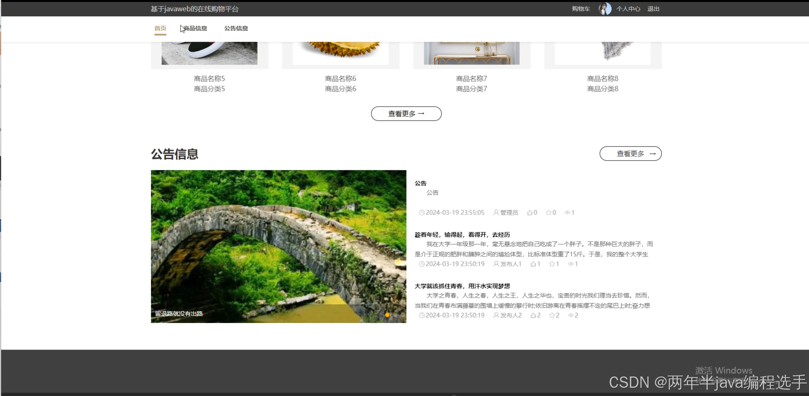This screenshot has height=396, width=809.
Task: Click the eye views icon in the 发布人1 row
Action: 571,264
